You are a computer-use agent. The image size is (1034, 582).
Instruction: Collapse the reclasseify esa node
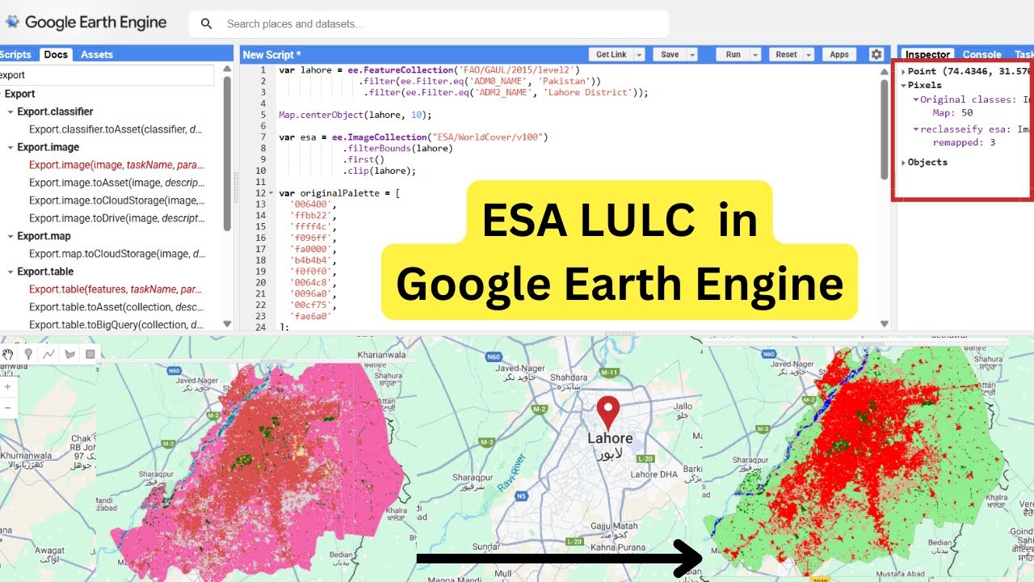coord(915,129)
